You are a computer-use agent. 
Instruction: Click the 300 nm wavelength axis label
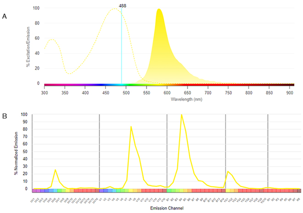coord(45,93)
